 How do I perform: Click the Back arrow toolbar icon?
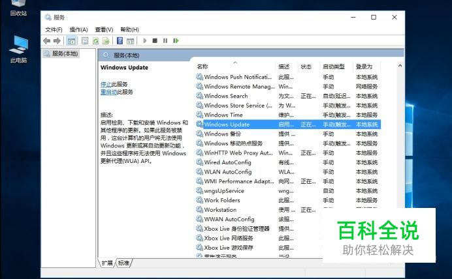(x=46, y=41)
